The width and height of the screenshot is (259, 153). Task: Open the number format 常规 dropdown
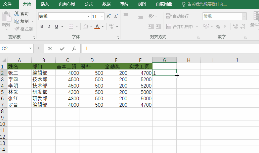tap(244, 16)
